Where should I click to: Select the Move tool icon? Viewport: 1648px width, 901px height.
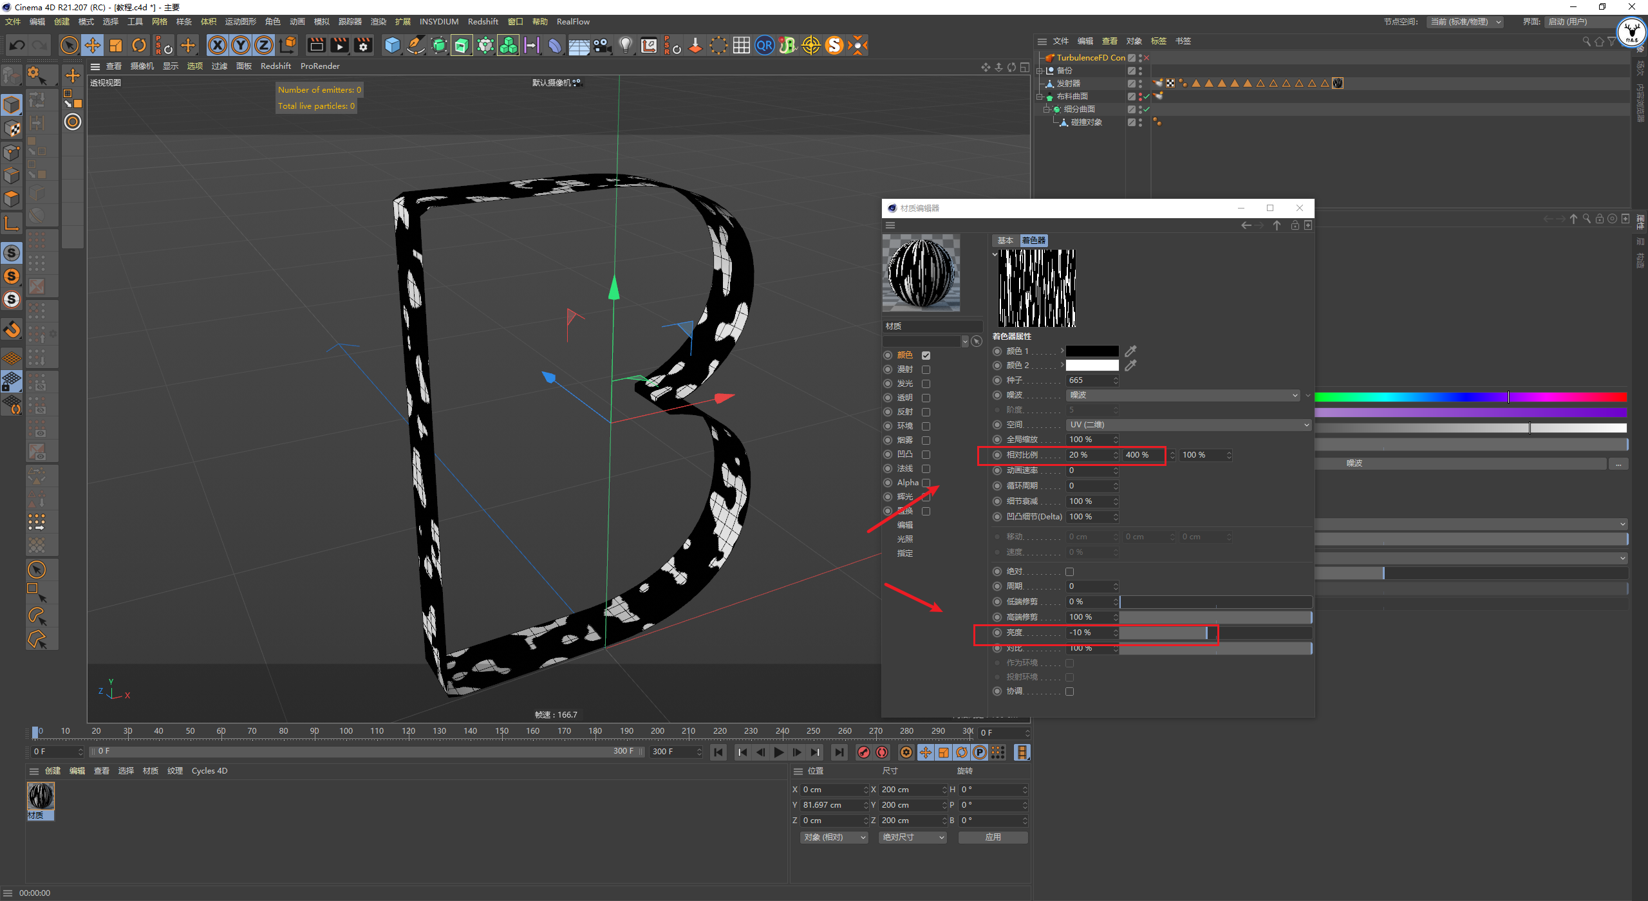click(x=93, y=45)
